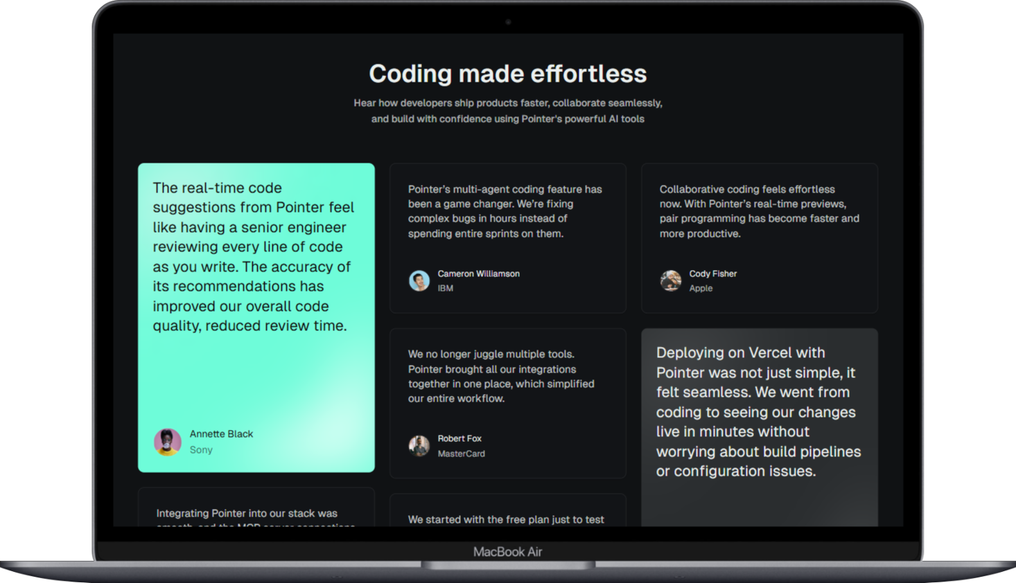The height and width of the screenshot is (583, 1016).
Task: Select the multi-agent coding feature testimonial text
Action: click(x=505, y=211)
